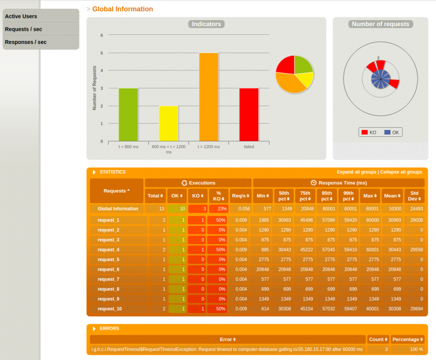Toggle the OK legend entry in chart

click(x=392, y=132)
